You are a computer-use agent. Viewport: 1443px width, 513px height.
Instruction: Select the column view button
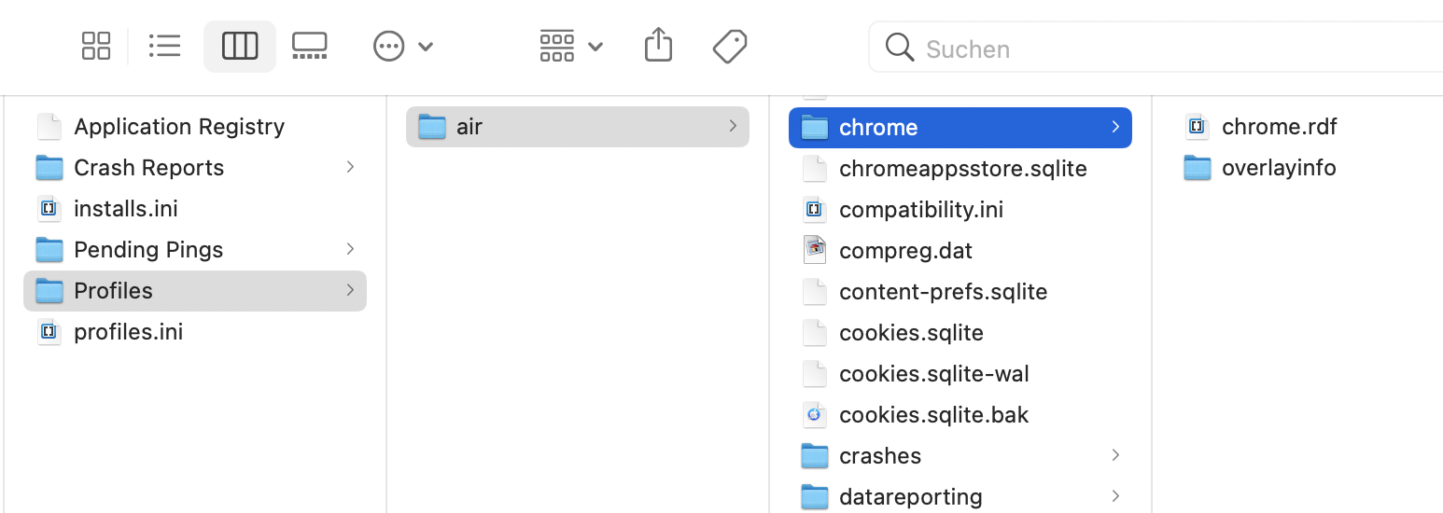click(x=240, y=46)
